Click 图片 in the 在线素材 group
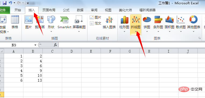This screenshot has height=98, width=205. [x=96, y=17]
